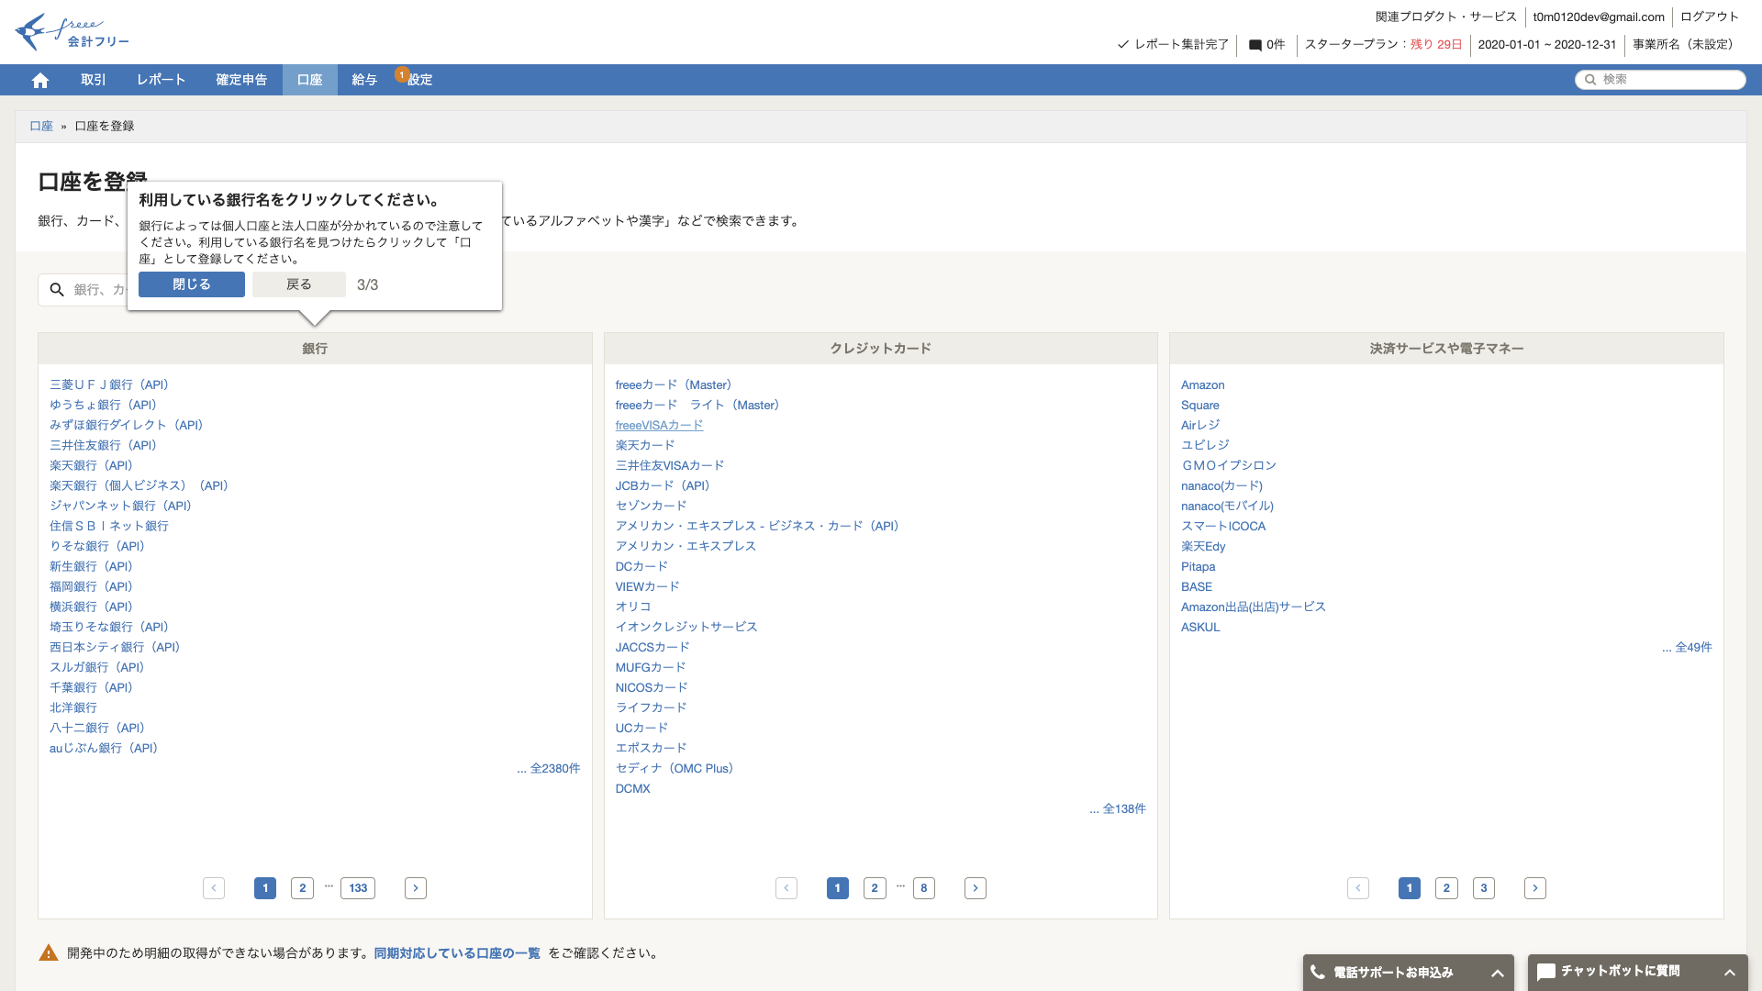Open page 133 of 銀行 list

tap(358, 888)
